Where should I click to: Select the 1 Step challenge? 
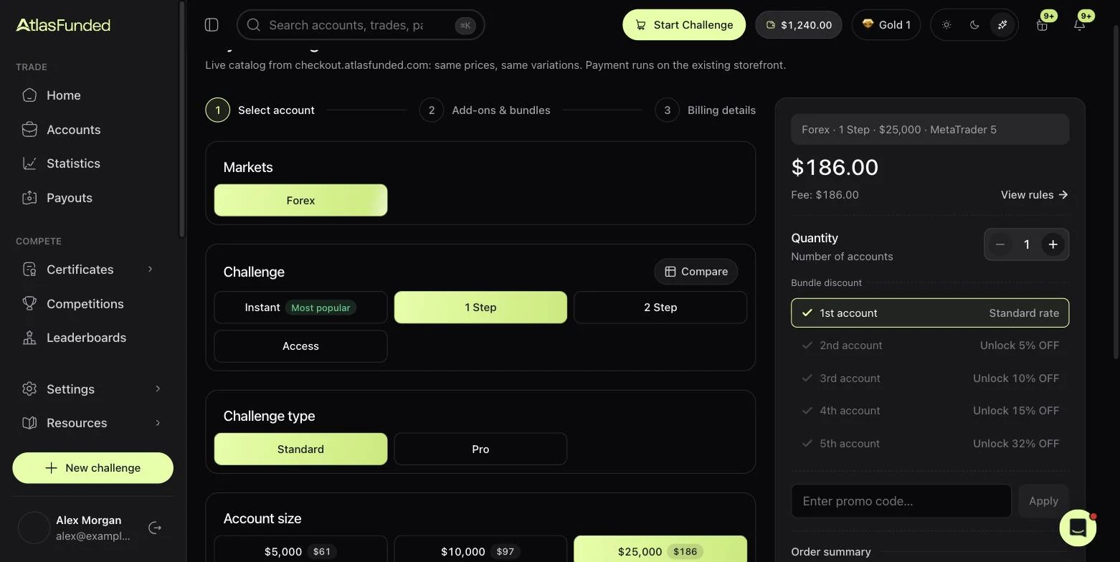pos(480,308)
